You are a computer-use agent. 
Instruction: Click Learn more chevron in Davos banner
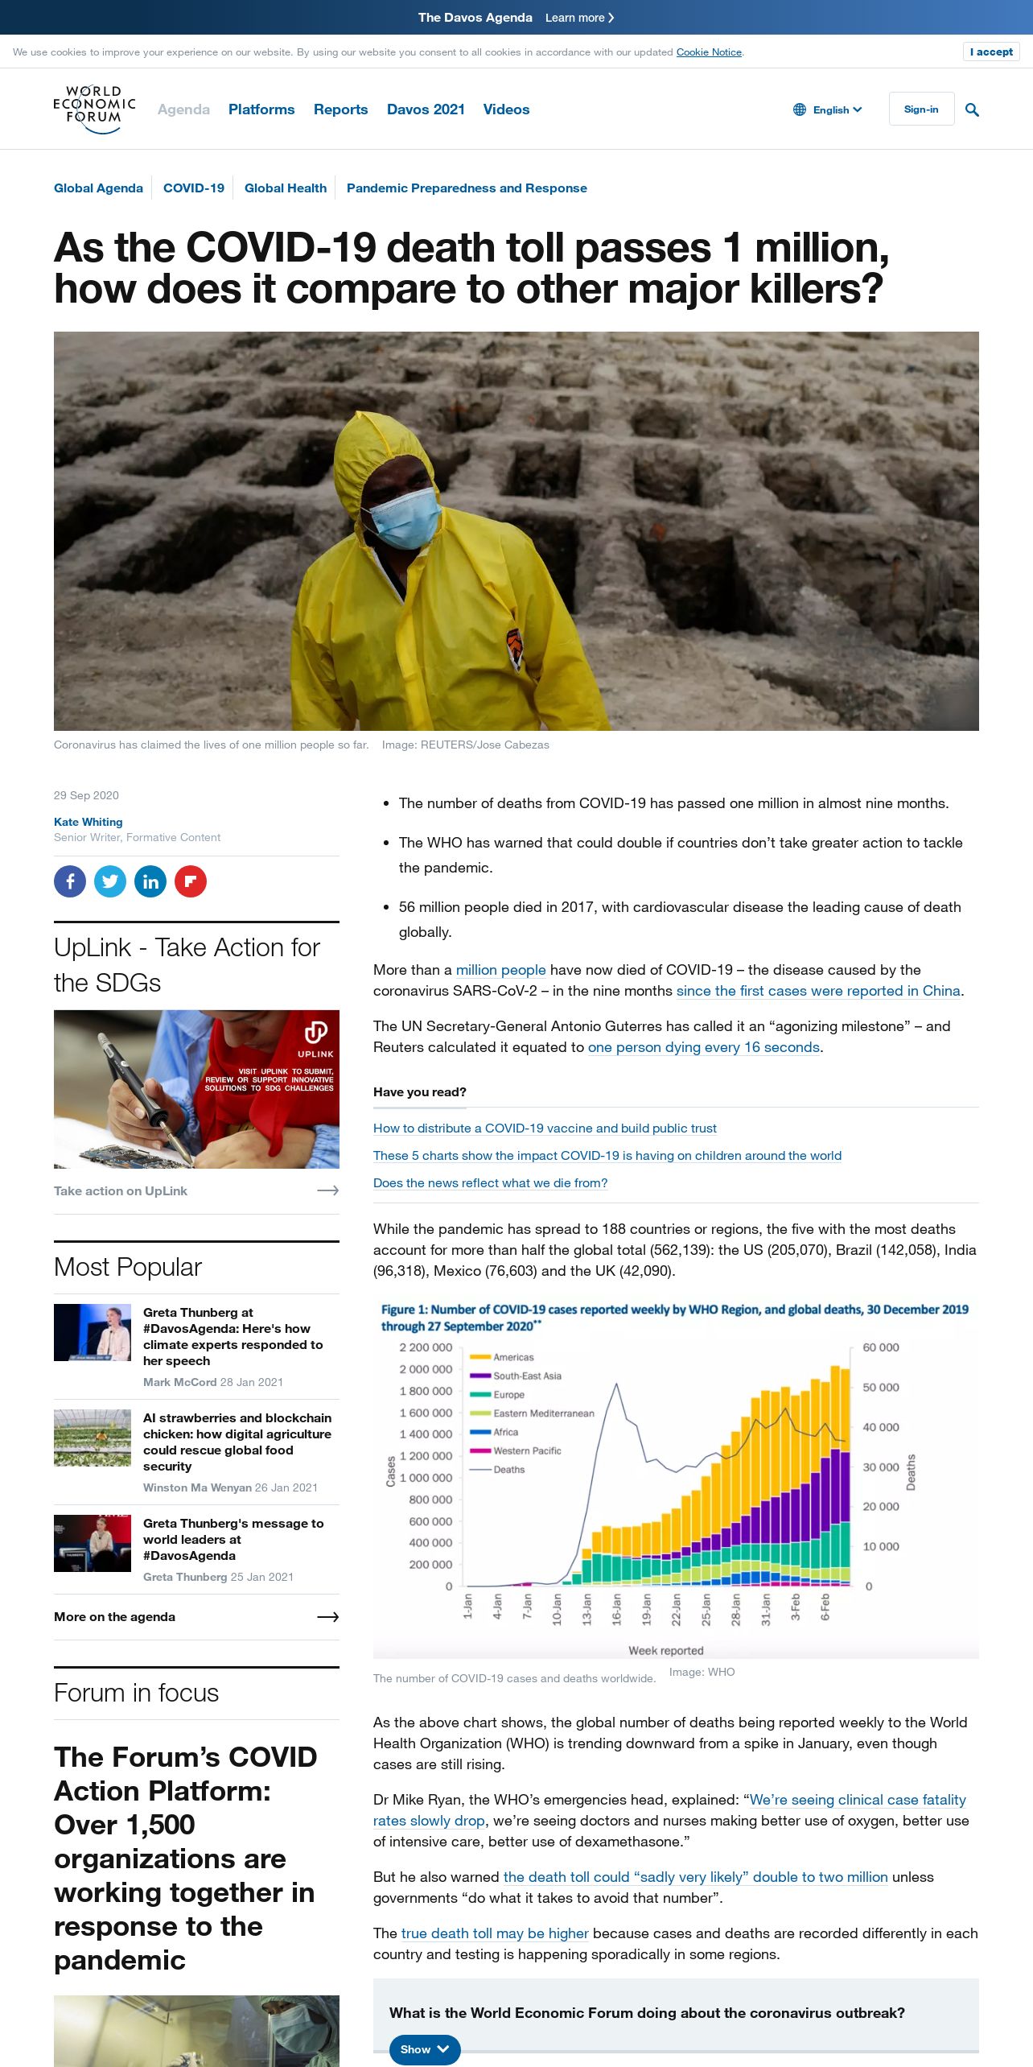pyautogui.click(x=611, y=18)
